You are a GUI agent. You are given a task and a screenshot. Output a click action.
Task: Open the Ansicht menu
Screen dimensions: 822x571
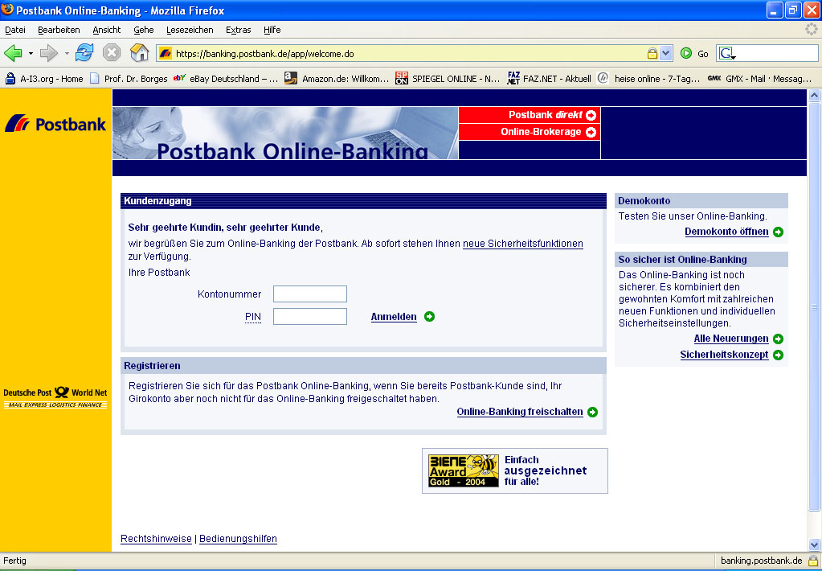pyautogui.click(x=107, y=30)
